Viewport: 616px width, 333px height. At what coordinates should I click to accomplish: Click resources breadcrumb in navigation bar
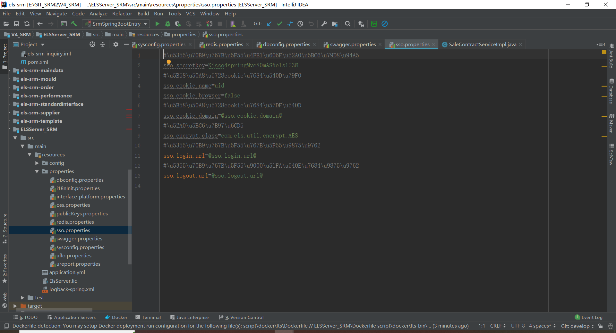[144, 34]
